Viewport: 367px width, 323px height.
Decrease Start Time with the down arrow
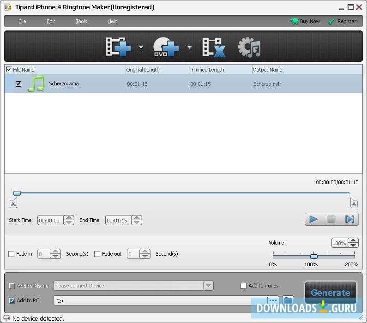[69, 222]
